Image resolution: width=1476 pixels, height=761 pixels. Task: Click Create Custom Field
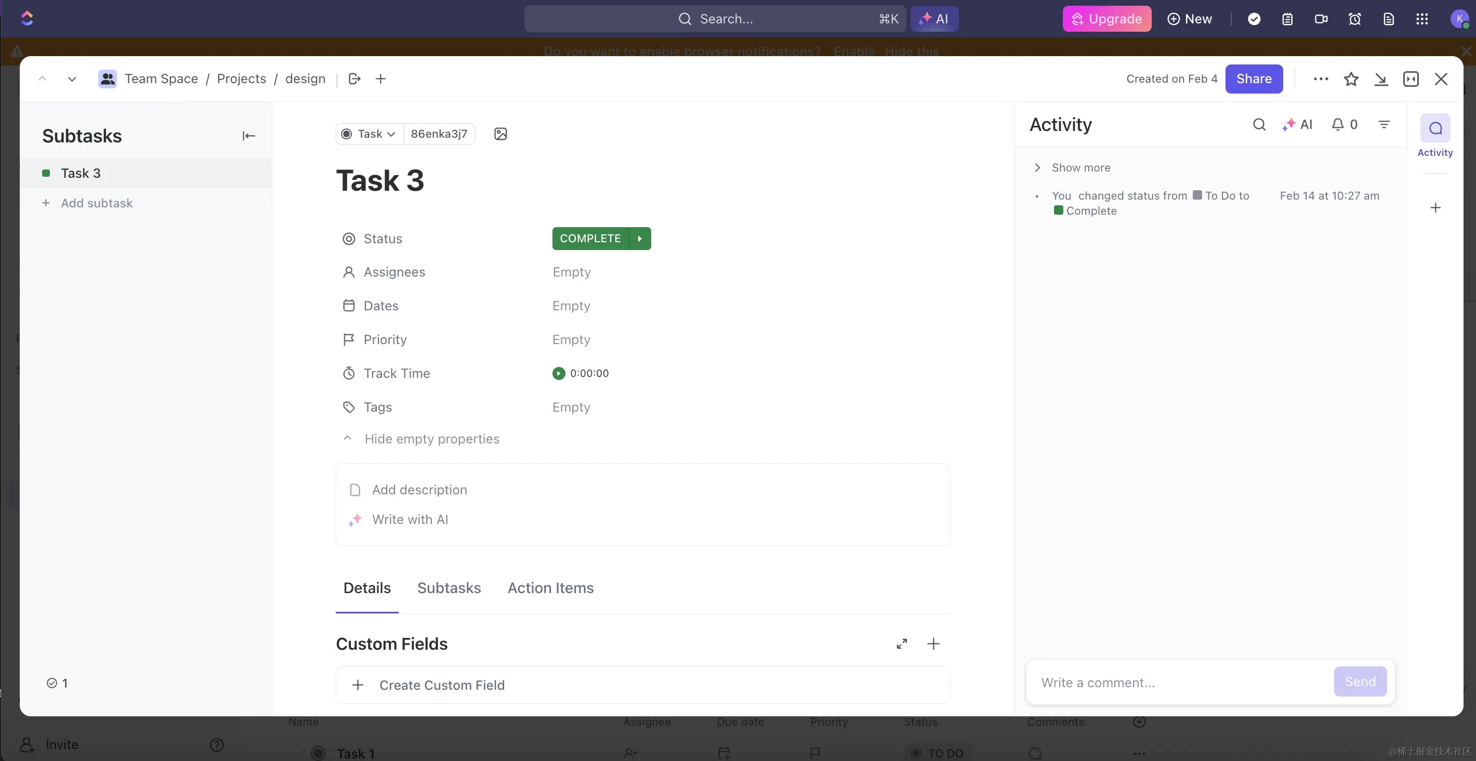(441, 685)
